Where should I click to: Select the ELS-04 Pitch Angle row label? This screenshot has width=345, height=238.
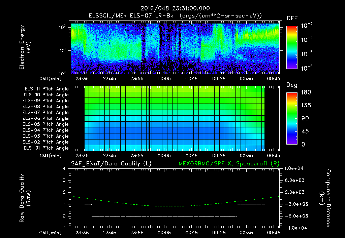[x=46, y=130]
